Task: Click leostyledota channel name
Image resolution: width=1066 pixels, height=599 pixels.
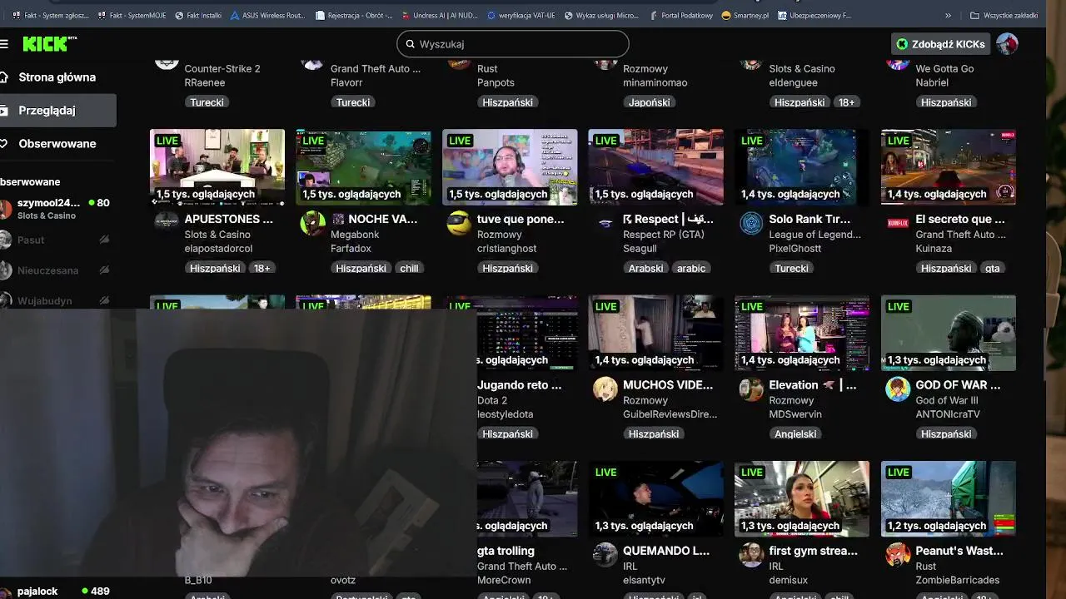Action: (x=506, y=414)
